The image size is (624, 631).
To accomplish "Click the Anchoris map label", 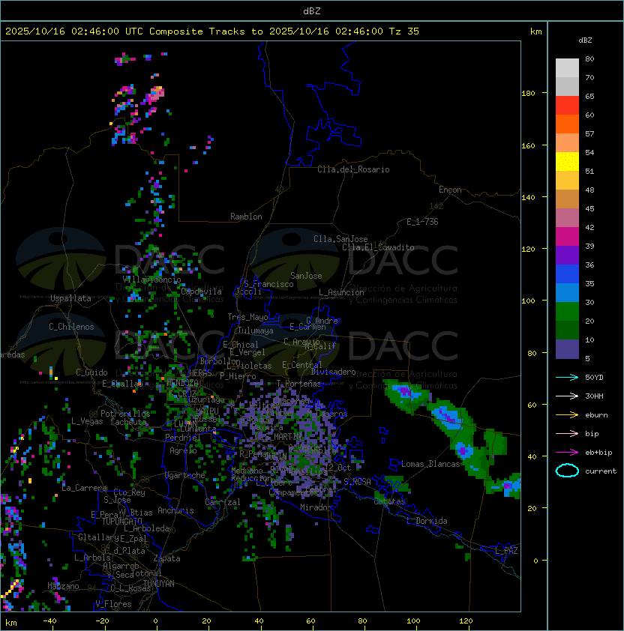I will click(175, 510).
